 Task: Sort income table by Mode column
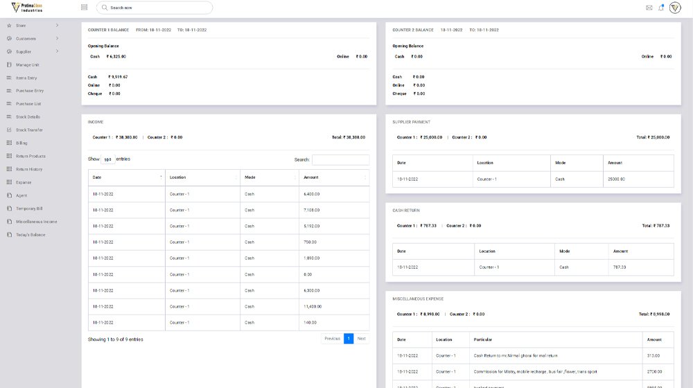tap(270, 177)
